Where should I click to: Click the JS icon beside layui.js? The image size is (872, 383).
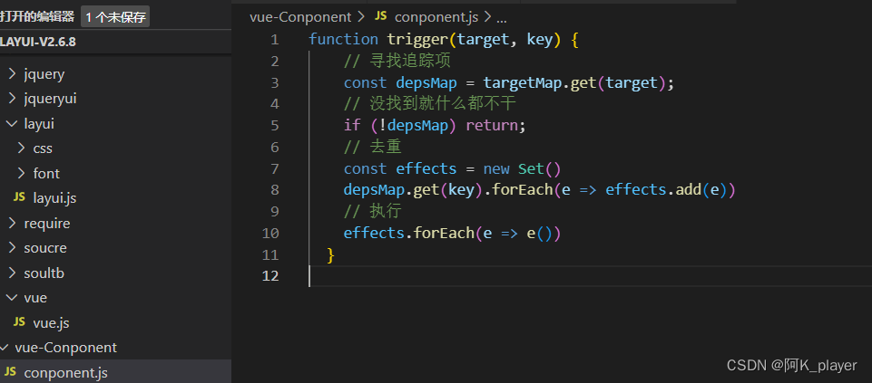(19, 197)
